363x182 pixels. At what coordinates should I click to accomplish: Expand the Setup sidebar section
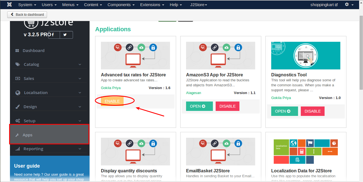[x=80, y=121]
